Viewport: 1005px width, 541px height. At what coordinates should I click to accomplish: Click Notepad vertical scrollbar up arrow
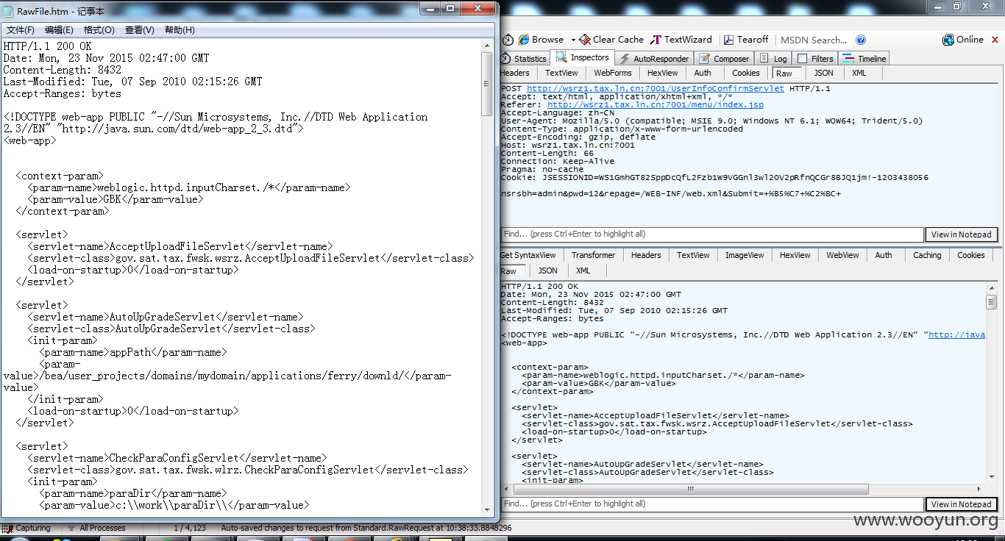pos(487,45)
